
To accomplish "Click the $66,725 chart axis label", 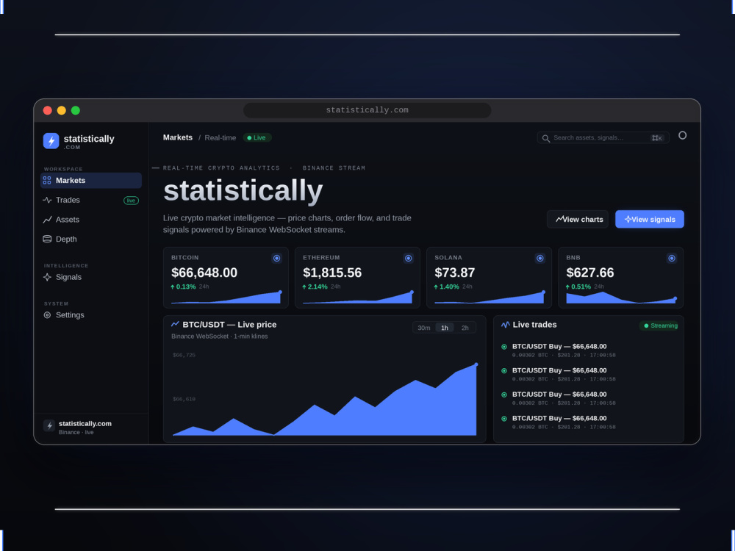I will 184,355.
